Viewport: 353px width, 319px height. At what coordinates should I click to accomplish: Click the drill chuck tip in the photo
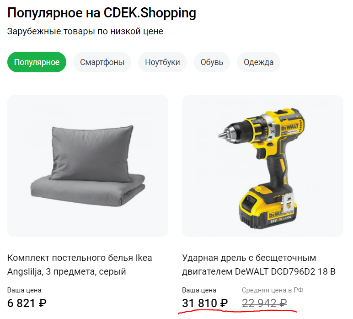point(222,135)
